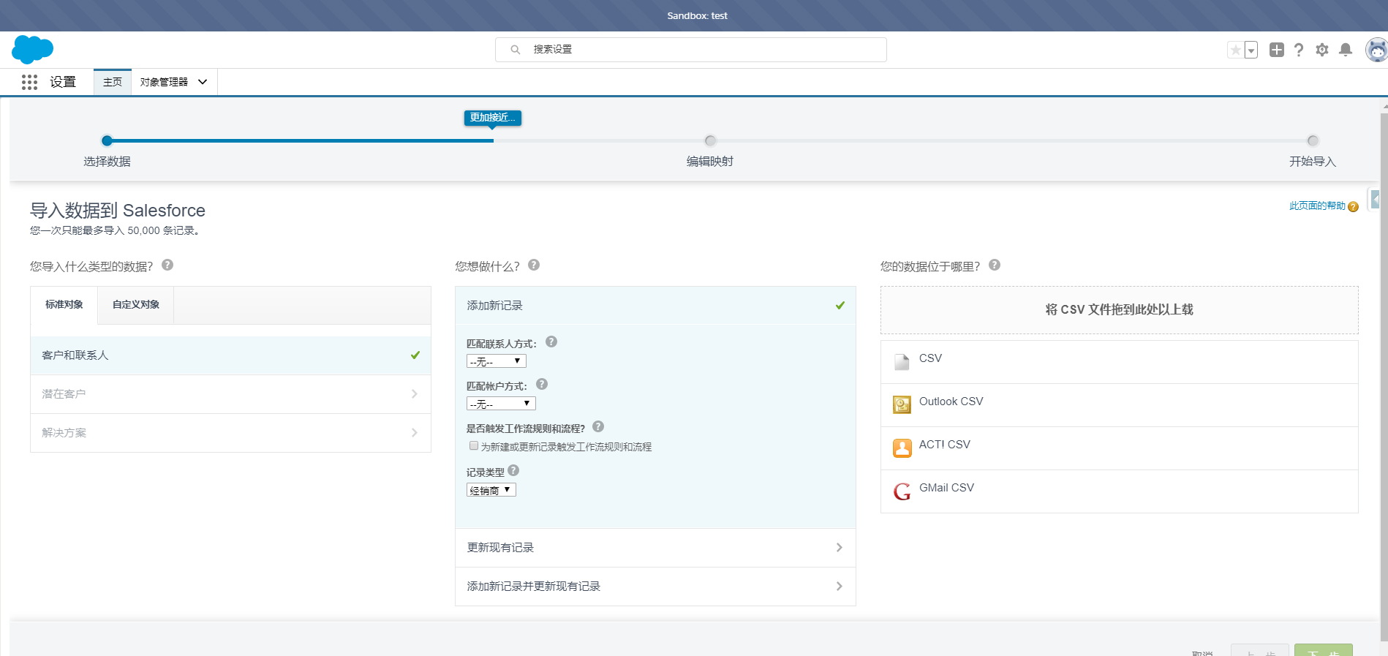Screen dimensions: 1388x656
Task: Click help icon beside 是否触发工作流规则和流程
Action: click(x=598, y=426)
